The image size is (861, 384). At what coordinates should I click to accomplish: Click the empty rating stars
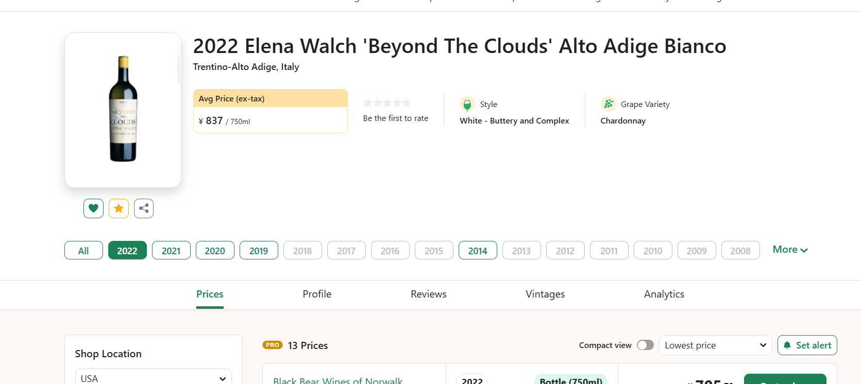(x=387, y=103)
